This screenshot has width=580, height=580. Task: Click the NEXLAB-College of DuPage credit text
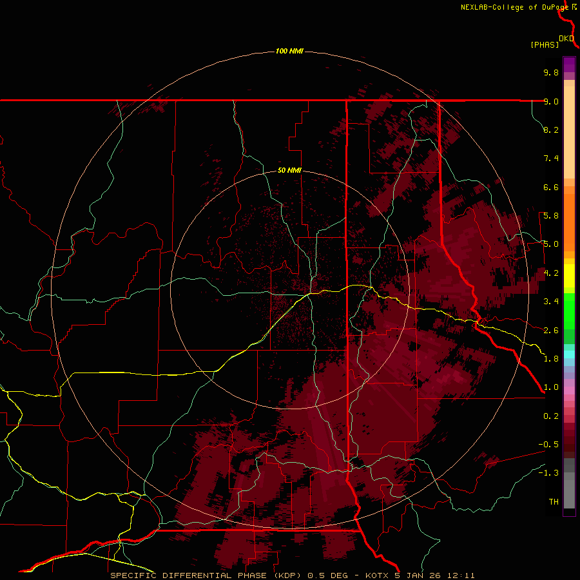pyautogui.click(x=514, y=7)
